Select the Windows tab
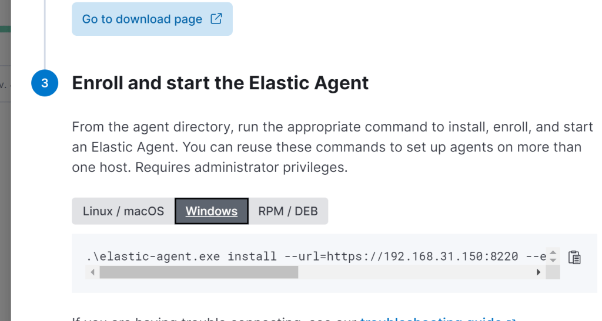The width and height of the screenshot is (602, 321). point(212,211)
